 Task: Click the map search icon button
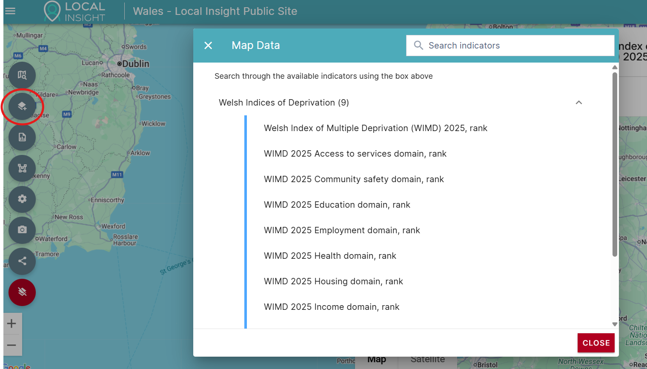(x=22, y=75)
